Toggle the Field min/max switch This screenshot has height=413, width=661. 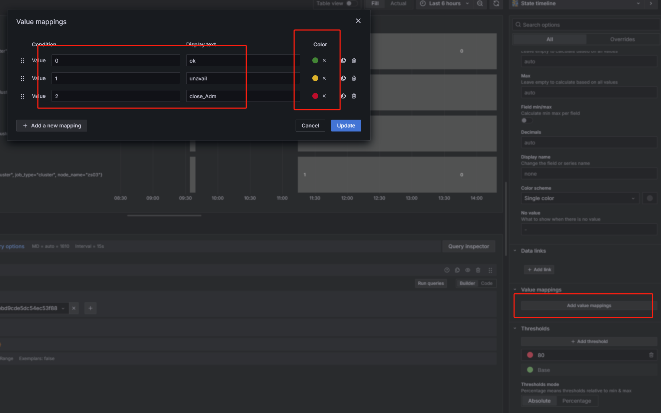click(x=527, y=120)
